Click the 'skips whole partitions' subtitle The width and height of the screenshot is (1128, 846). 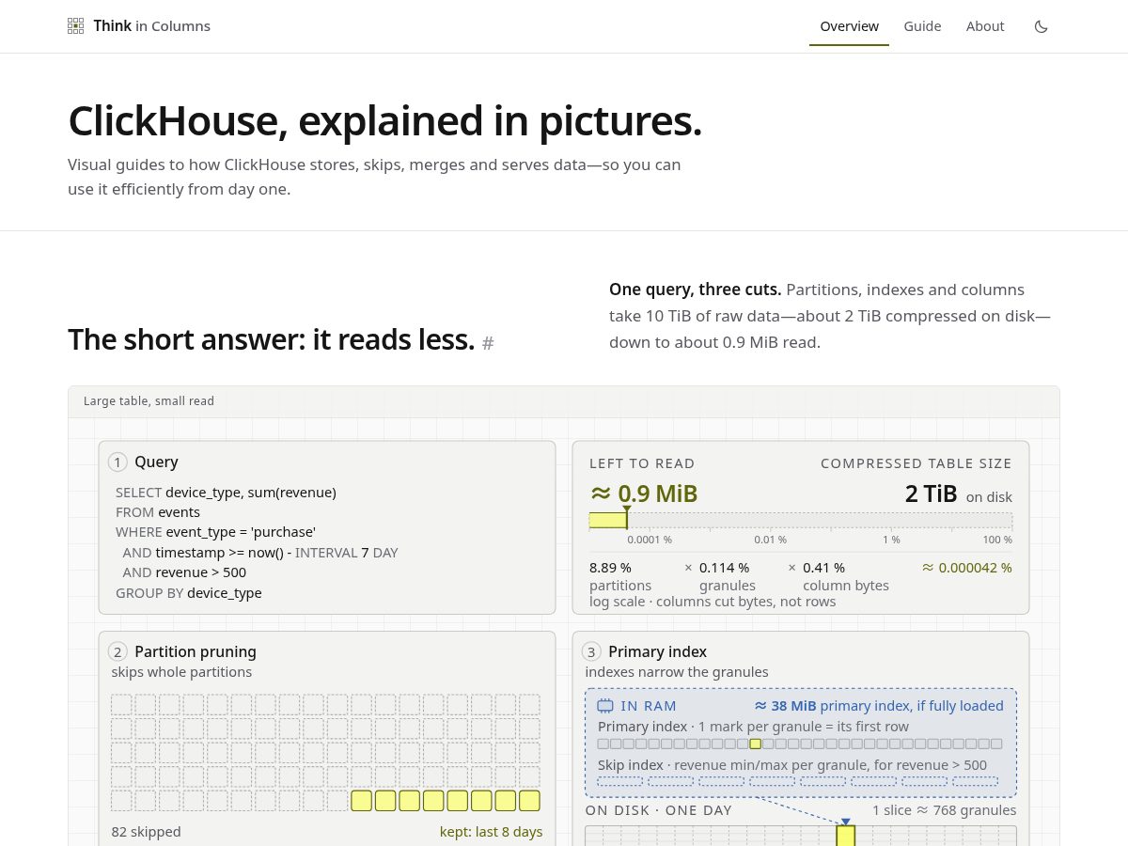point(181,672)
